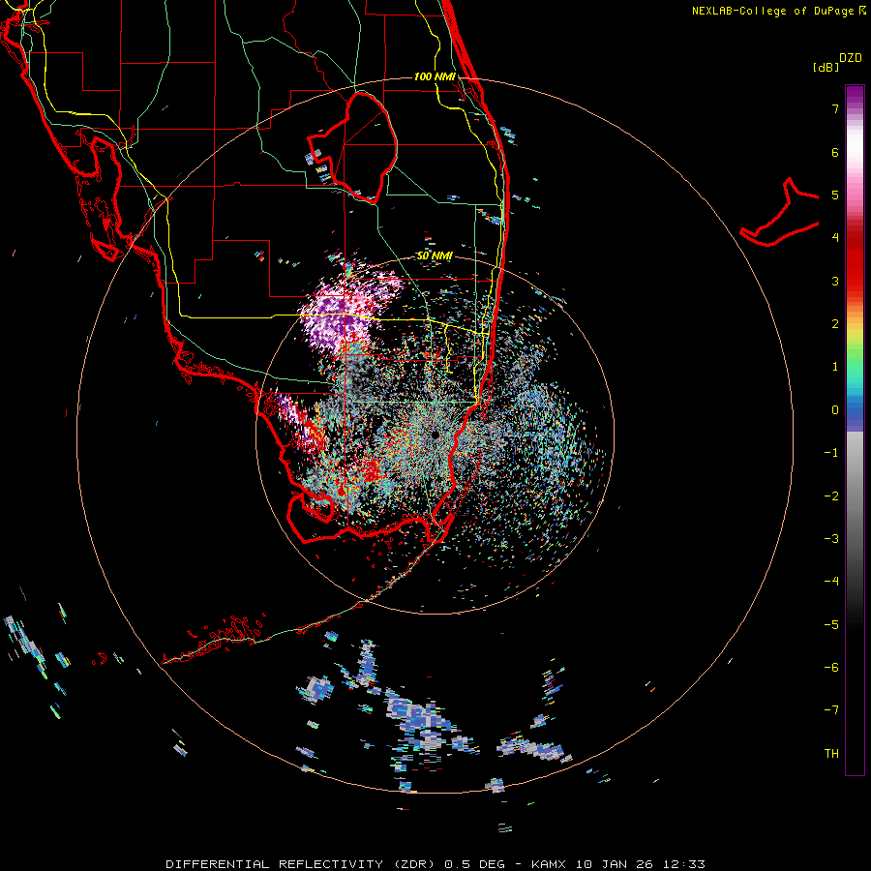Click the 50 NMI range ring label
This screenshot has height=871, width=871.
click(435, 255)
